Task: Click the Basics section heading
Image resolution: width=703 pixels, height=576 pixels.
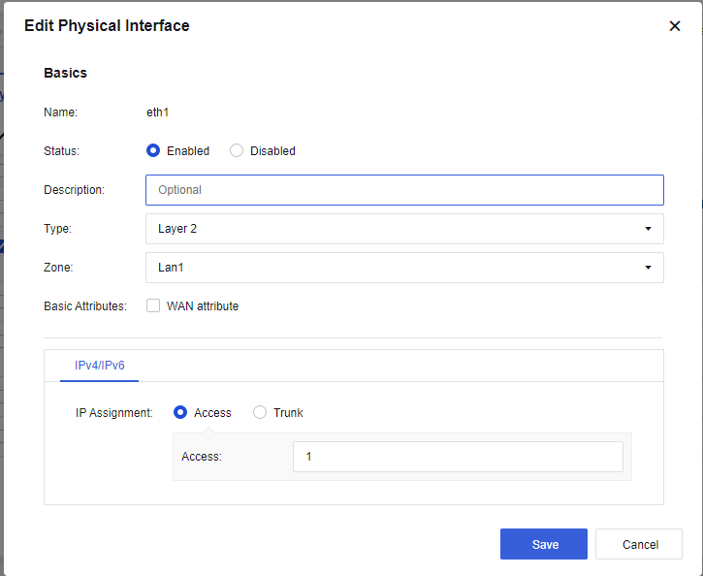Action: pos(65,73)
